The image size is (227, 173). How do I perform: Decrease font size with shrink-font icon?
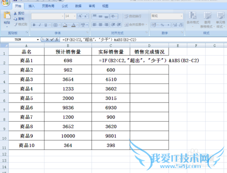86,16
